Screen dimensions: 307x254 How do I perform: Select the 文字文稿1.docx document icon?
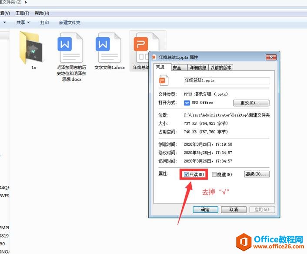108,48
